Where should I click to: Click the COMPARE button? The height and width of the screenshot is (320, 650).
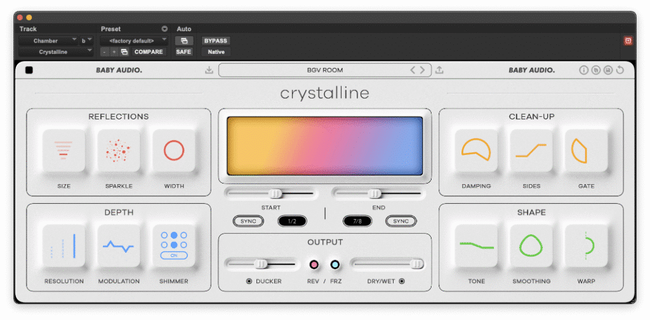(149, 52)
